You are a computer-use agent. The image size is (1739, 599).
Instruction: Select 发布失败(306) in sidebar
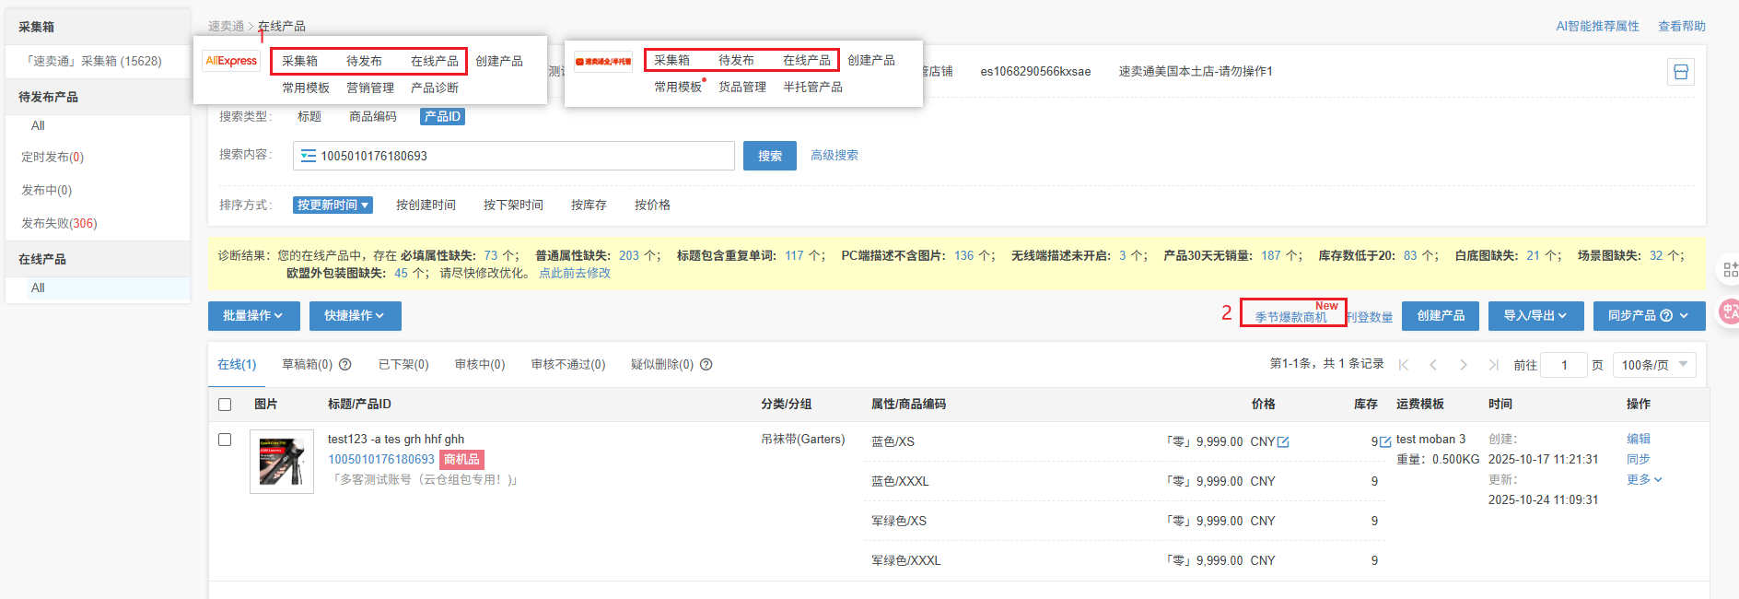pos(59,223)
